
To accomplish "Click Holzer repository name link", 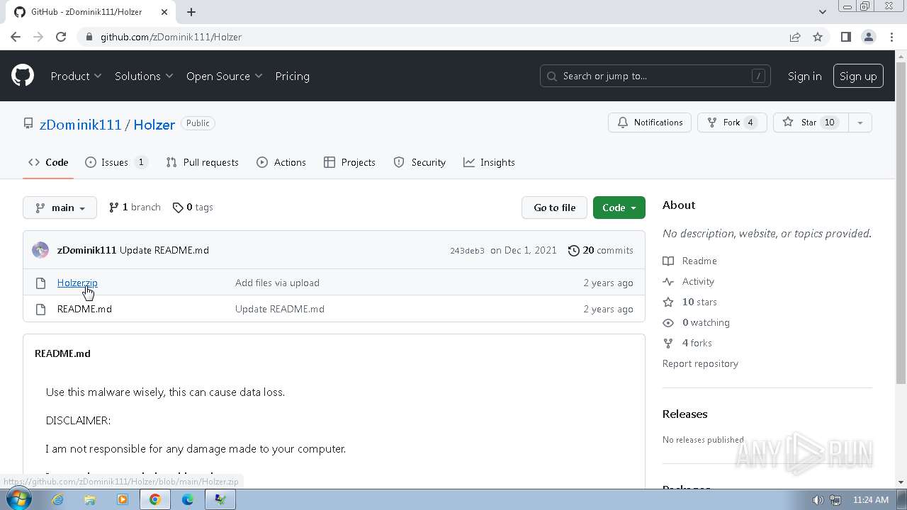I will point(154,124).
